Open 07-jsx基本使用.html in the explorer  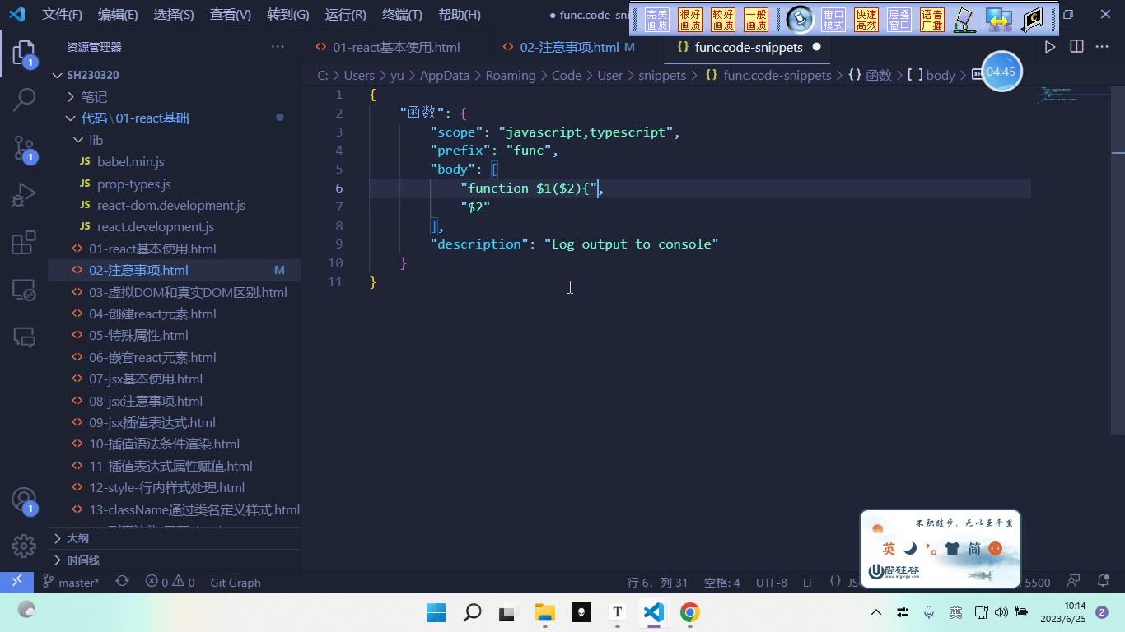146,379
